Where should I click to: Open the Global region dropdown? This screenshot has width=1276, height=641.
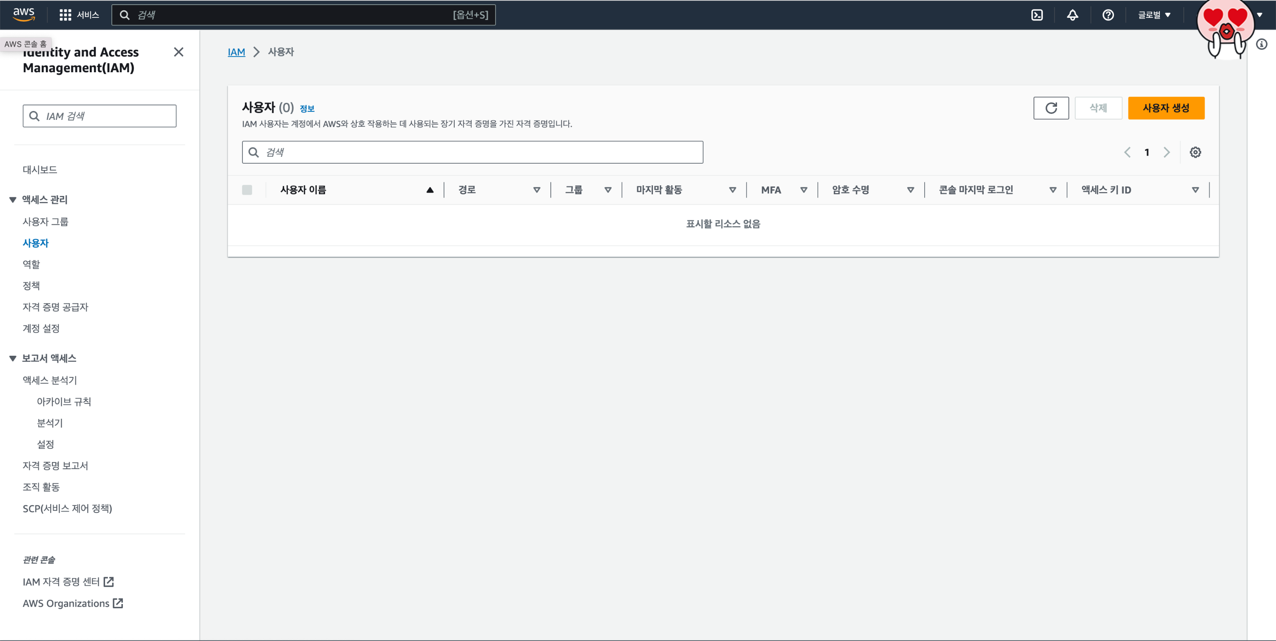(x=1154, y=15)
